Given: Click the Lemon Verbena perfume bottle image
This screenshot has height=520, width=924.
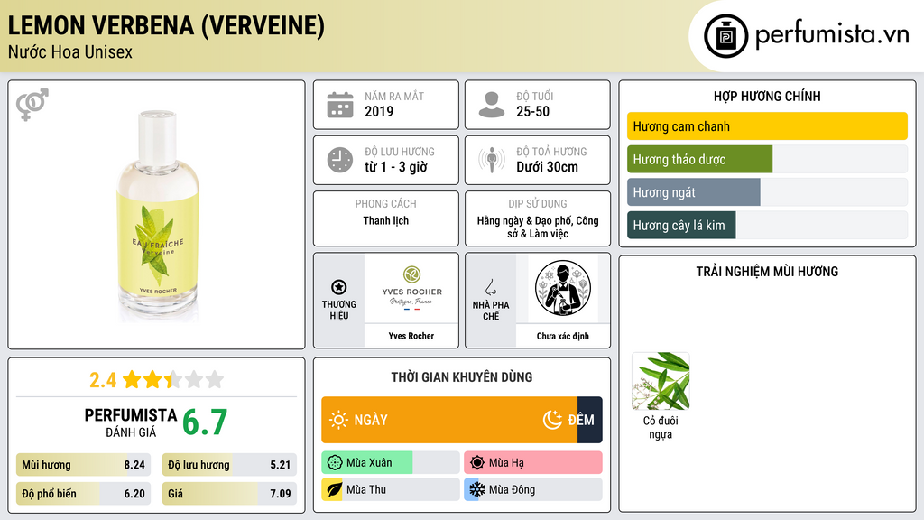Looking at the screenshot, I should pyautogui.click(x=158, y=215).
